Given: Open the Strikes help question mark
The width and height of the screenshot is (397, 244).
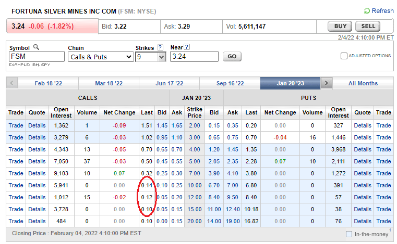Looking at the screenshot, I should coord(160,47).
